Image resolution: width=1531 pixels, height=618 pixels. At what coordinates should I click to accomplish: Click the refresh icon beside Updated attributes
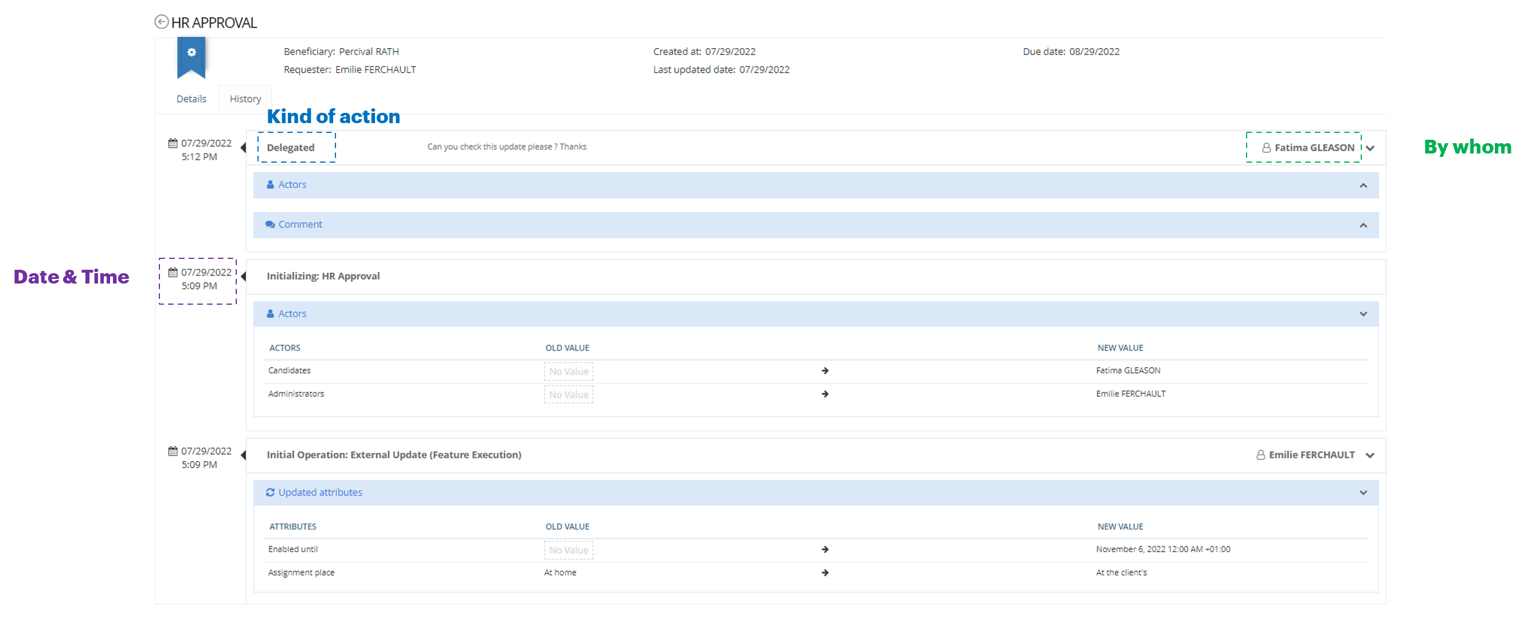[271, 492]
